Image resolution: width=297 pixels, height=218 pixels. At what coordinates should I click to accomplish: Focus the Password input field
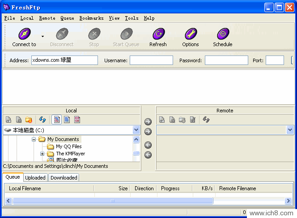(x=226, y=60)
